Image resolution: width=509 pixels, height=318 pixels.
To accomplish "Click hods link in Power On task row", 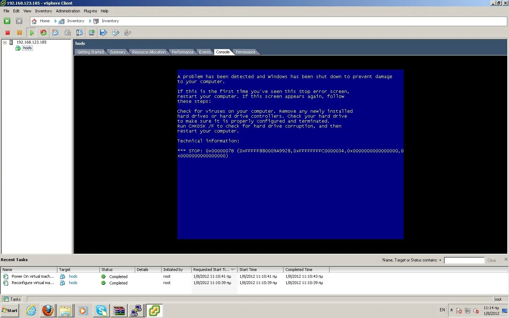I will (73, 276).
